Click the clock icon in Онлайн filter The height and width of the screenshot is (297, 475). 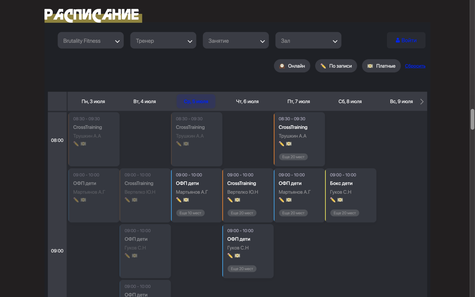point(282,66)
